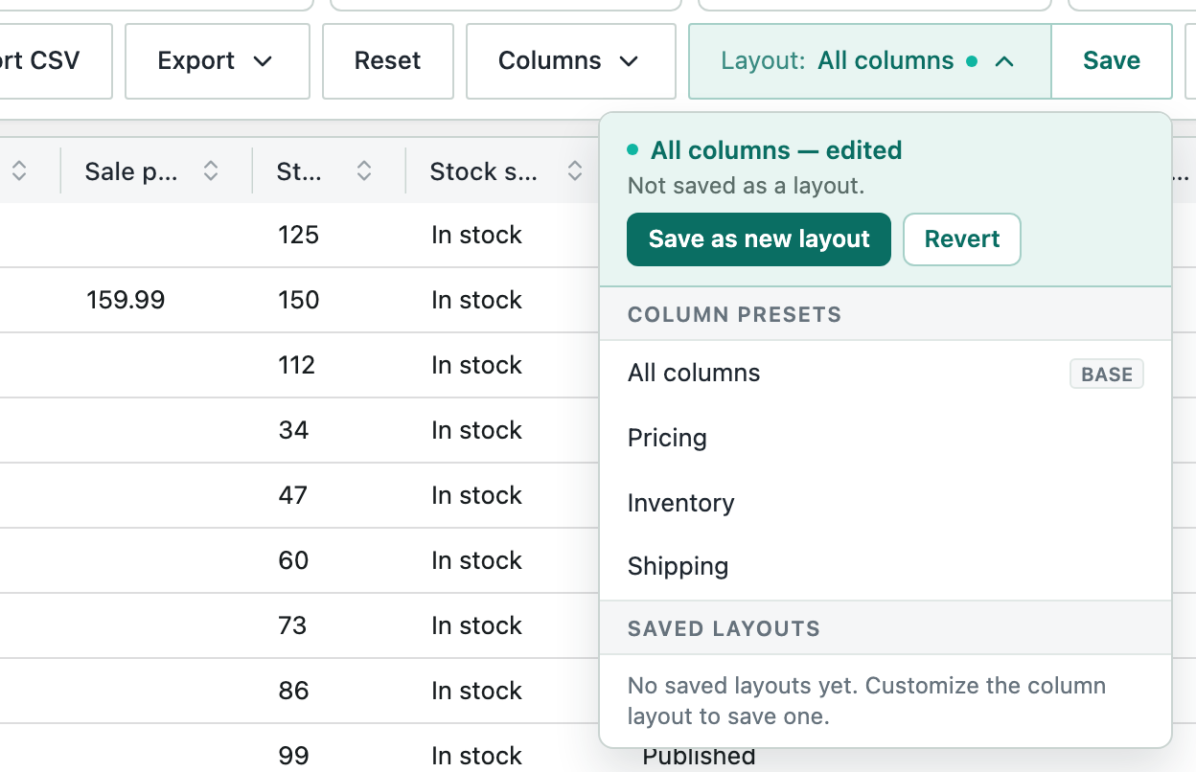1196x772 pixels.
Task: Click the "Published" status text
Action: click(699, 758)
